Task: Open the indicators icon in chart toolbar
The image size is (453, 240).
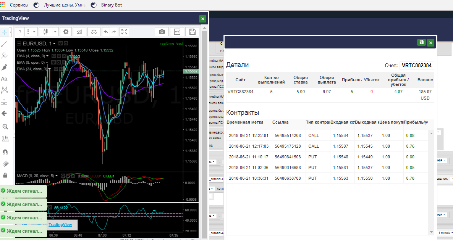Action: click(79, 32)
